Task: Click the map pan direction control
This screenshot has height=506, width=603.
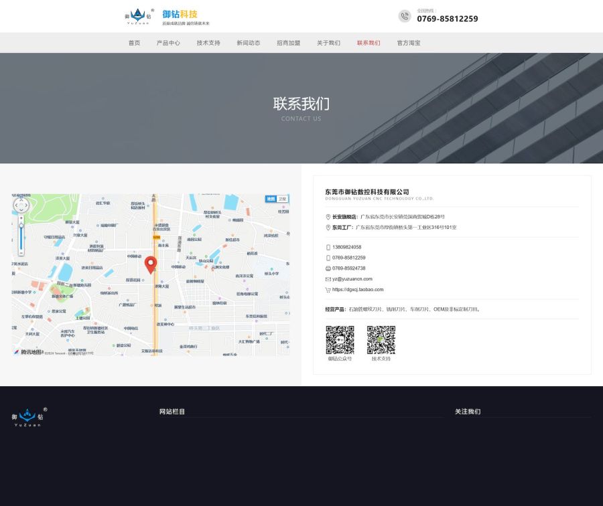Action: click(21, 205)
